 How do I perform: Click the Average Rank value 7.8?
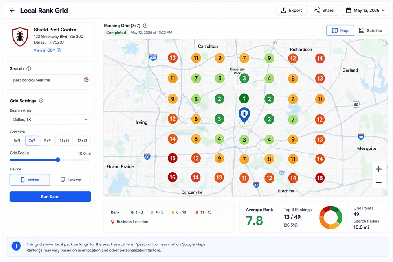[254, 221]
